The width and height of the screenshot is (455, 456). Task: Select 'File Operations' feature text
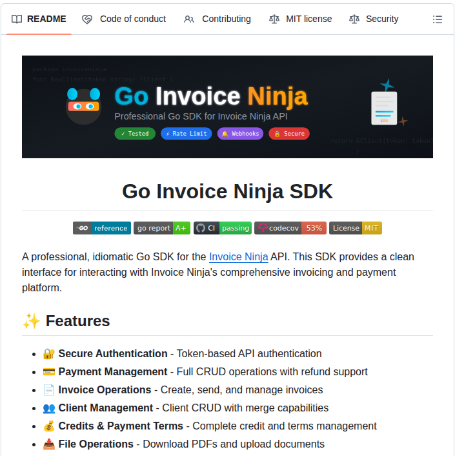pyautogui.click(x=96, y=444)
